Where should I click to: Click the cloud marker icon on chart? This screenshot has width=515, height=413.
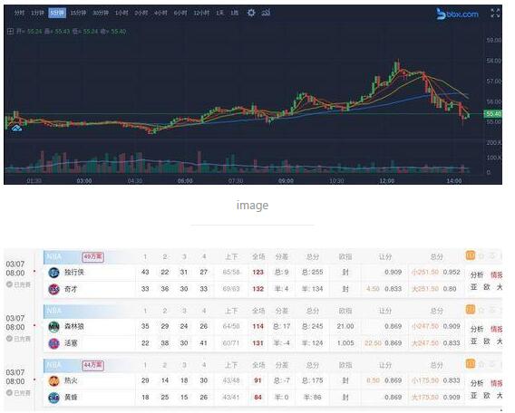point(16,128)
